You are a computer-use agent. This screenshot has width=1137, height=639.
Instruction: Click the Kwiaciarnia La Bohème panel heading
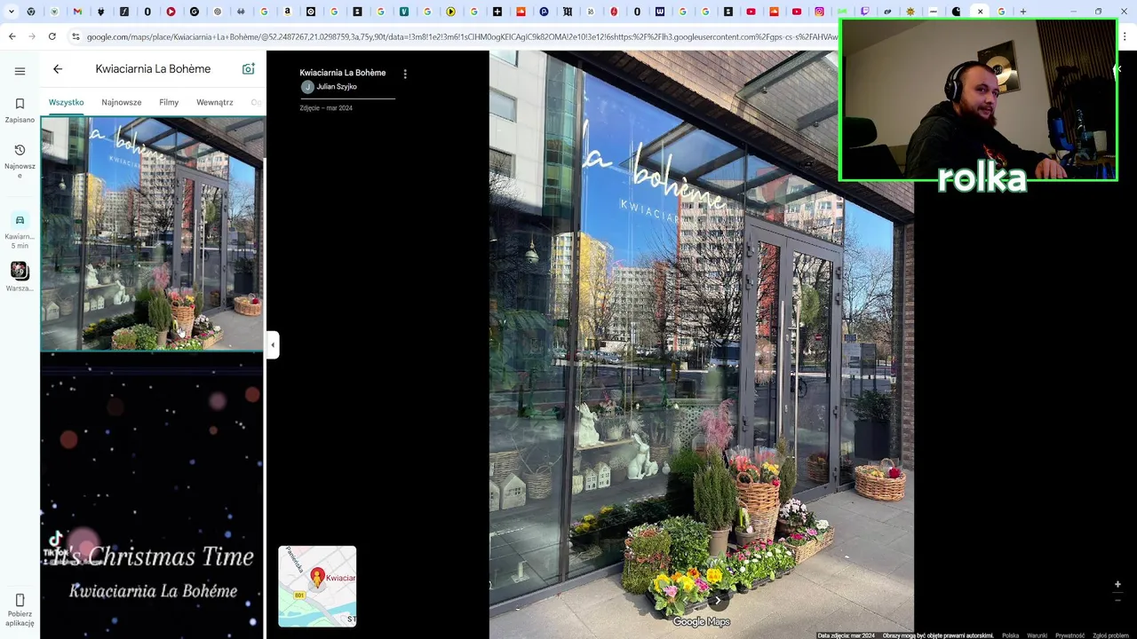point(153,69)
